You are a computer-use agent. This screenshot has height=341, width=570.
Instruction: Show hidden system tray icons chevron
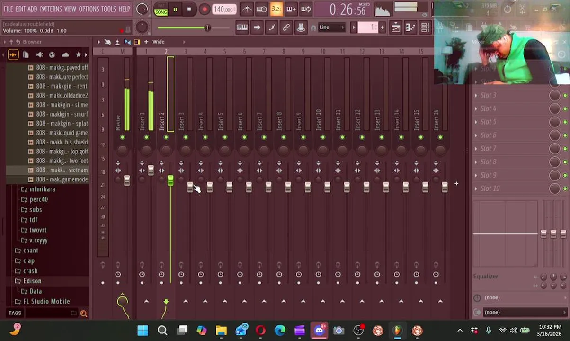coord(460,331)
